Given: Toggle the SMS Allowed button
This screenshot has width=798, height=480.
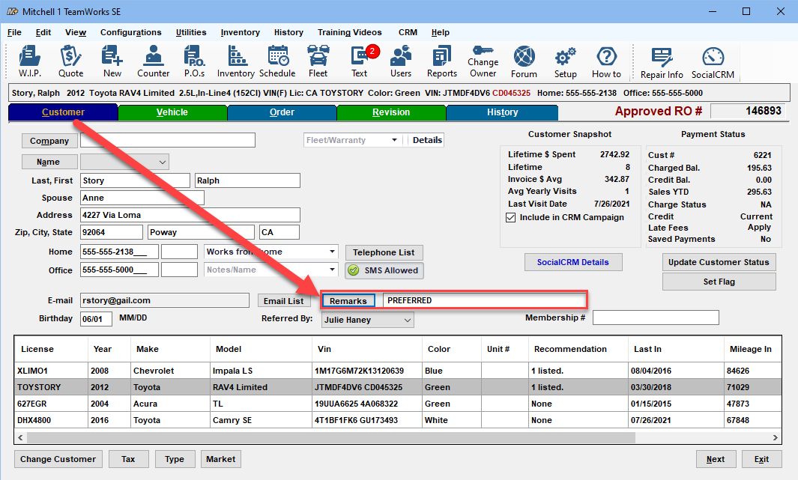Looking at the screenshot, I should pyautogui.click(x=384, y=270).
